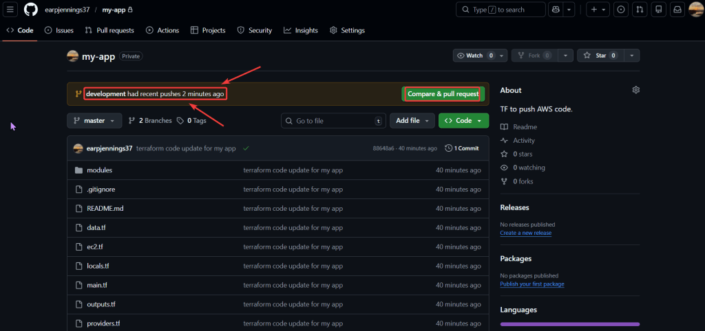Open the green Code dropdown
The width and height of the screenshot is (705, 331).
coord(463,121)
